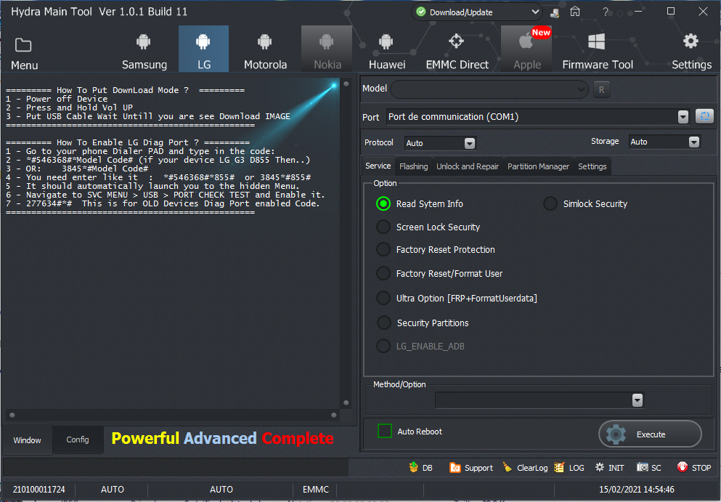Image resolution: width=721 pixels, height=502 pixels.
Task: Select the Motorola android icon
Action: (x=264, y=42)
